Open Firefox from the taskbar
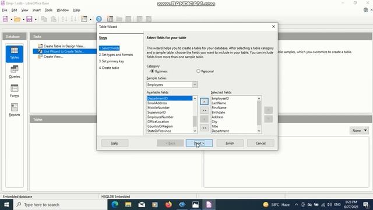This screenshot has width=373, height=210. coord(168,205)
